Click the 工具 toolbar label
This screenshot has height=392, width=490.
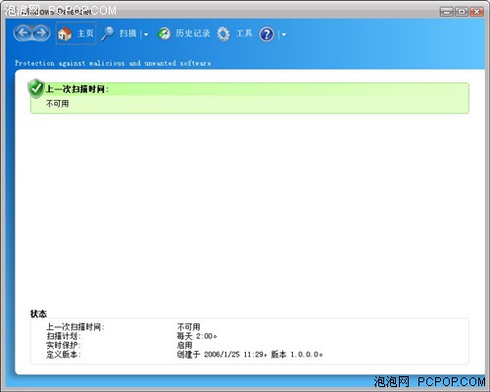(244, 33)
